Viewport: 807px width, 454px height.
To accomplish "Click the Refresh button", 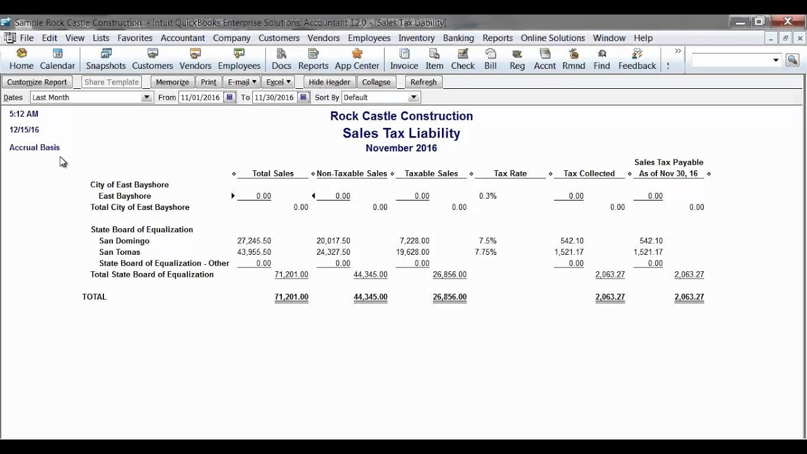I will (x=424, y=82).
